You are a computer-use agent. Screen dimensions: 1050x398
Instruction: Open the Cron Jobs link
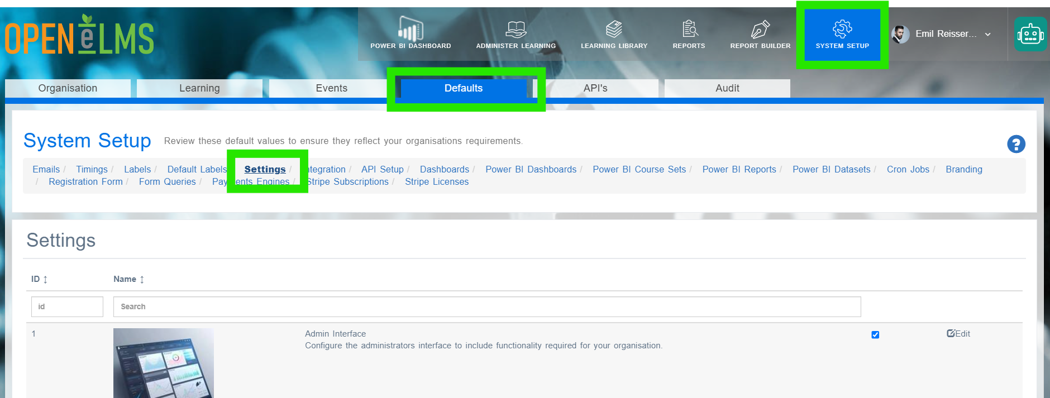coord(908,169)
